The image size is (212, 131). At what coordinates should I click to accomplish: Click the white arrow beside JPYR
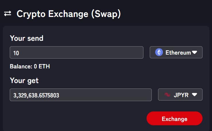pos(194,95)
